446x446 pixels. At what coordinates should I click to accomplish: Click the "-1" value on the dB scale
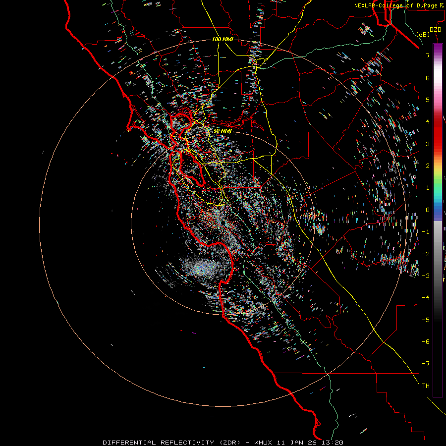coord(426,232)
